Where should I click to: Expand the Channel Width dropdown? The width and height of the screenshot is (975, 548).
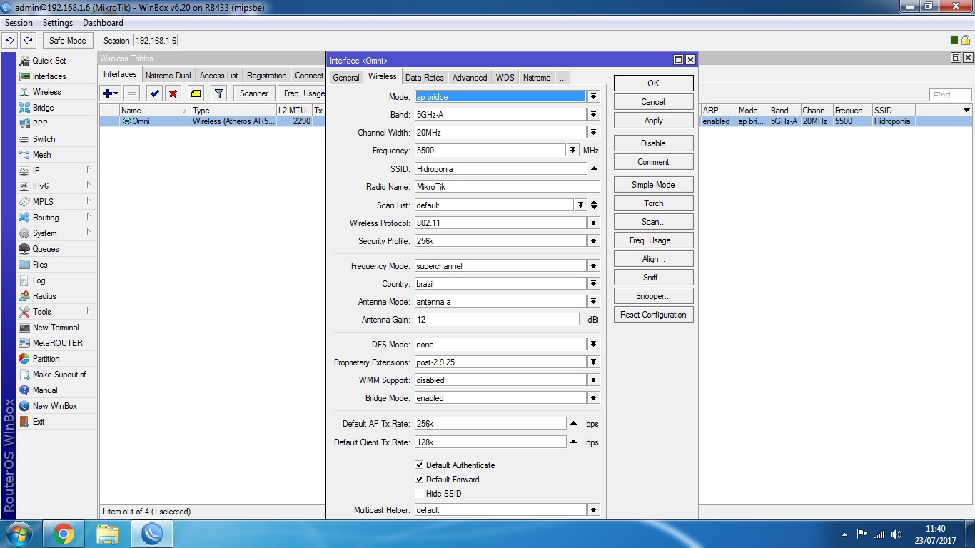point(593,133)
